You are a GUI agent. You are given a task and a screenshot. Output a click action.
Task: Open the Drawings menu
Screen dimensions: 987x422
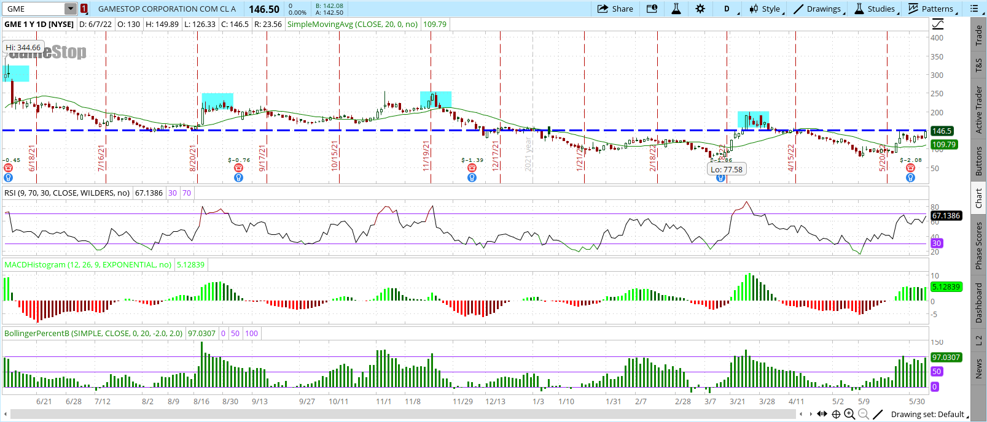pos(818,9)
